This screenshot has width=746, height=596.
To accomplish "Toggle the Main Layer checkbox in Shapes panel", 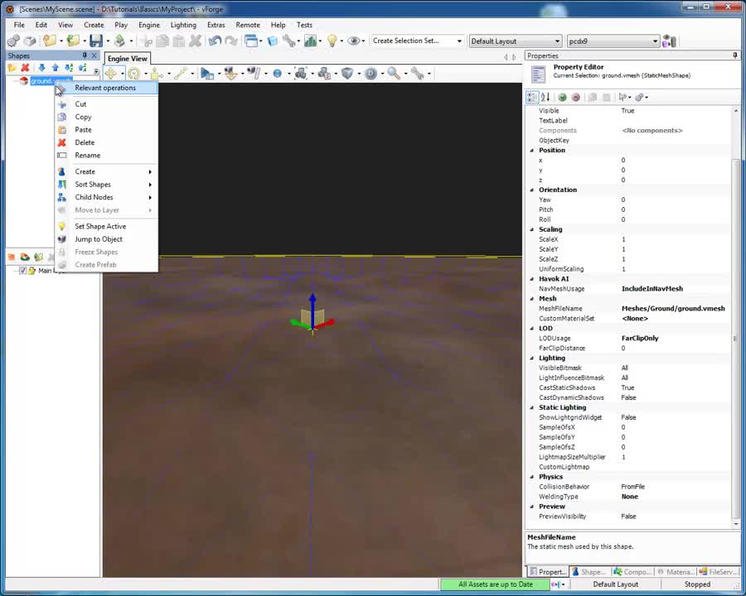I will (23, 270).
